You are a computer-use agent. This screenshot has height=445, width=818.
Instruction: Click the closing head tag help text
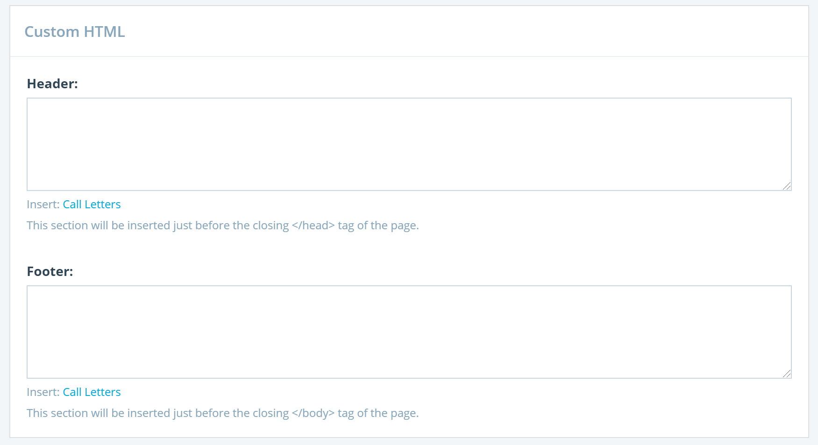click(223, 226)
